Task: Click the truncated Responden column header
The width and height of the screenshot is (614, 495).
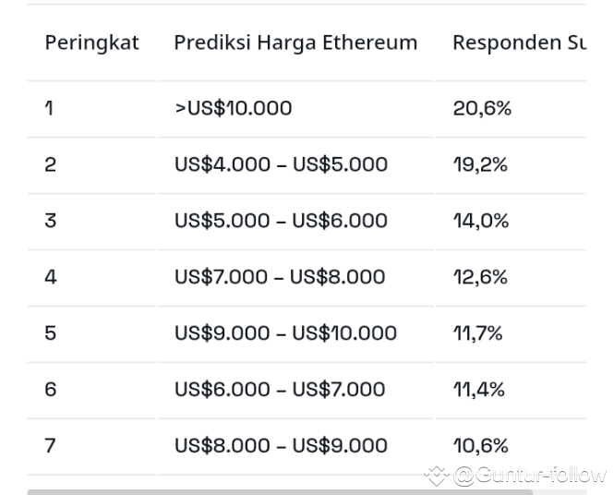Action: tap(520, 42)
